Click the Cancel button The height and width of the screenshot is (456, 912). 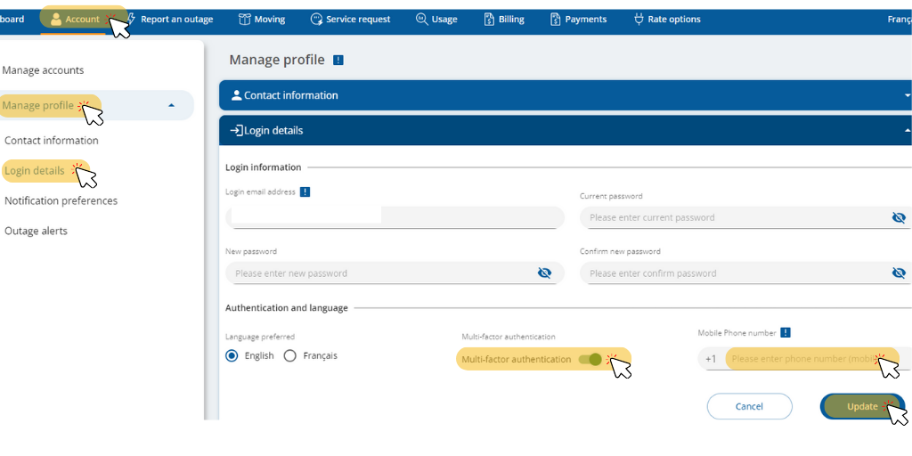pos(749,406)
